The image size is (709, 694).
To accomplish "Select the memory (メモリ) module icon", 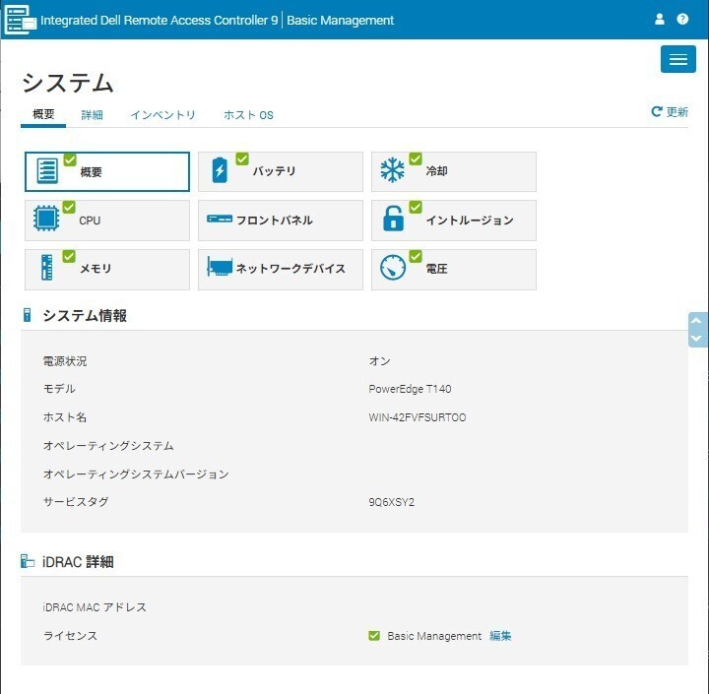I will tap(46, 269).
